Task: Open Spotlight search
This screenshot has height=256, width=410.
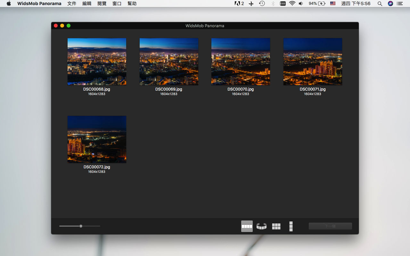Action: [x=380, y=4]
